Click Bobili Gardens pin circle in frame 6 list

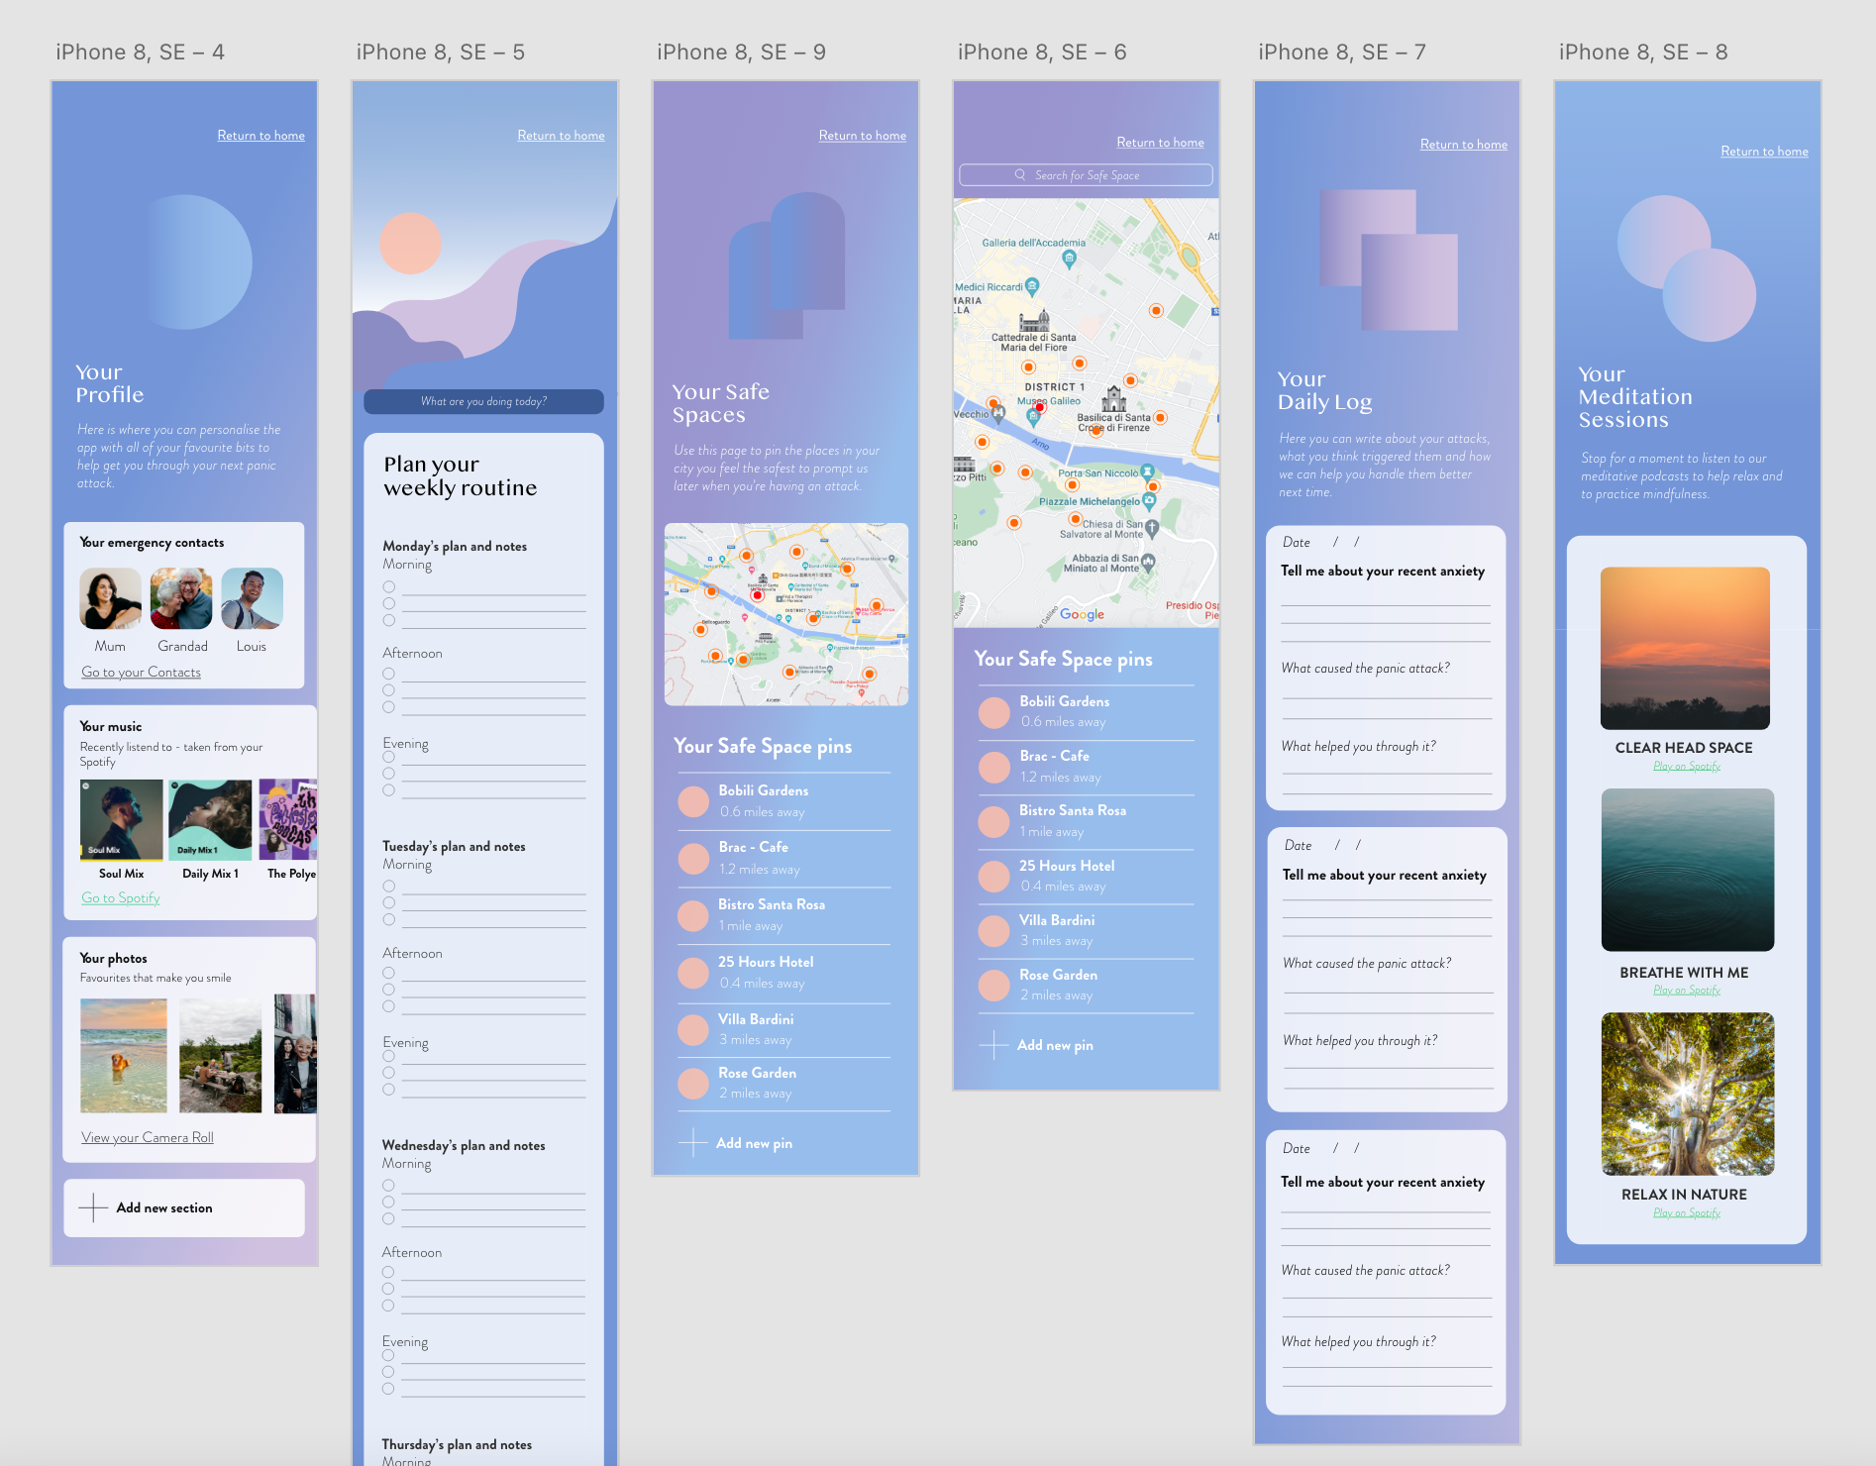[x=994, y=712]
